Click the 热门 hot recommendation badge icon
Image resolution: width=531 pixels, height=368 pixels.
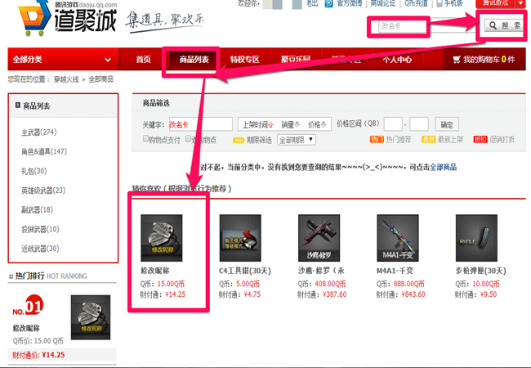click(377, 139)
